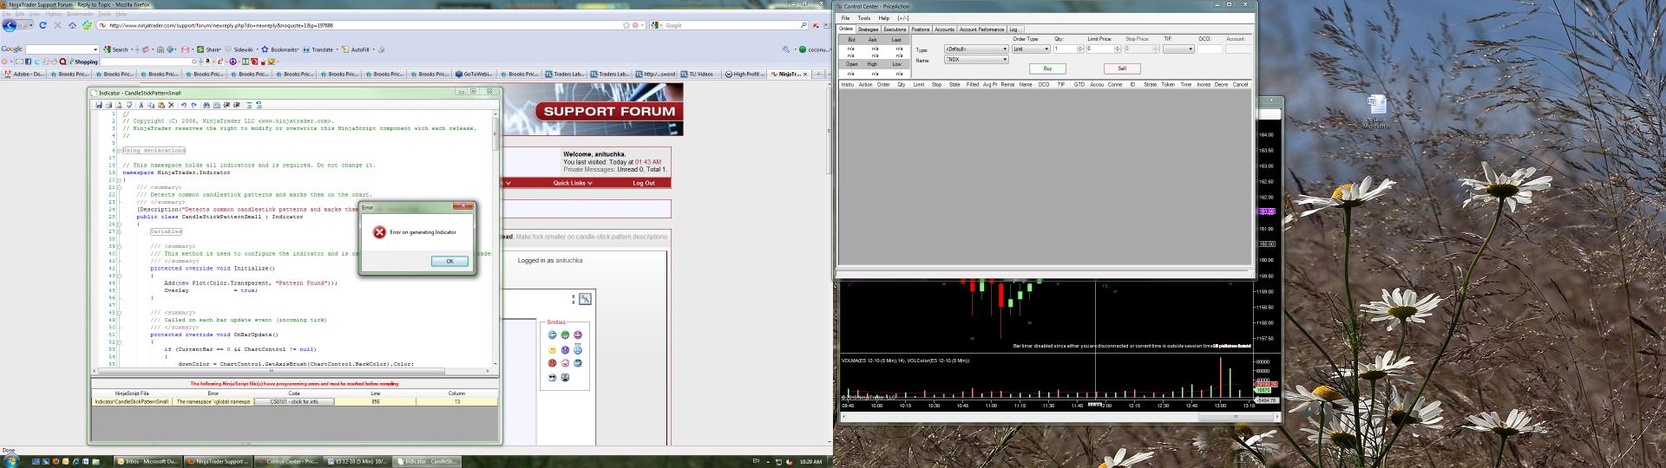Screen dimensions: 1666x468
Task: Open the TIF dropdown in Control Center
Action: [1178, 49]
